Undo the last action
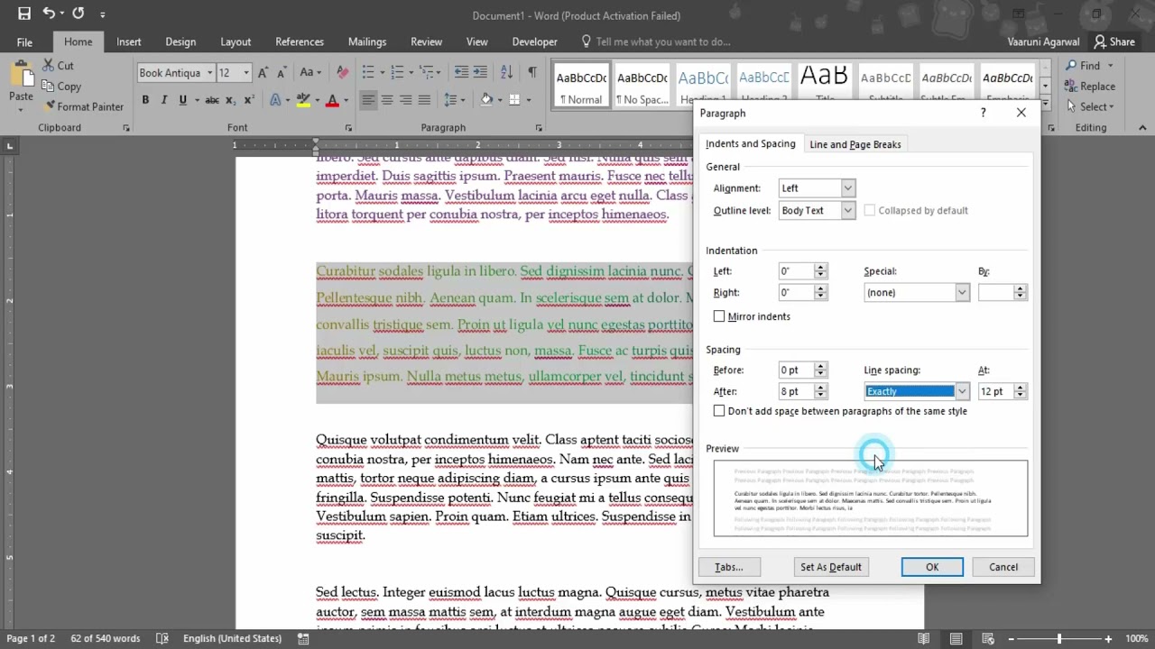 pyautogui.click(x=49, y=14)
